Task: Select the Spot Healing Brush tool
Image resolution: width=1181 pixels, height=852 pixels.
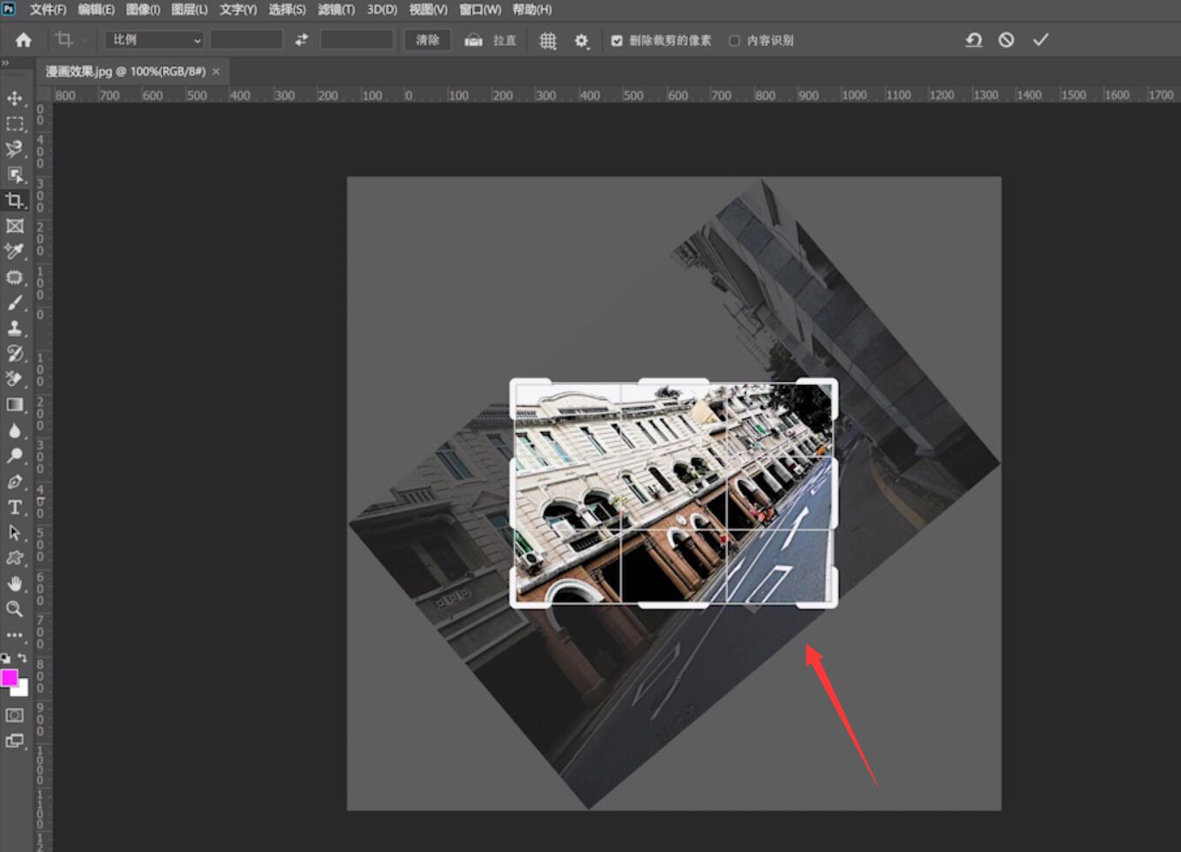Action: (15, 277)
